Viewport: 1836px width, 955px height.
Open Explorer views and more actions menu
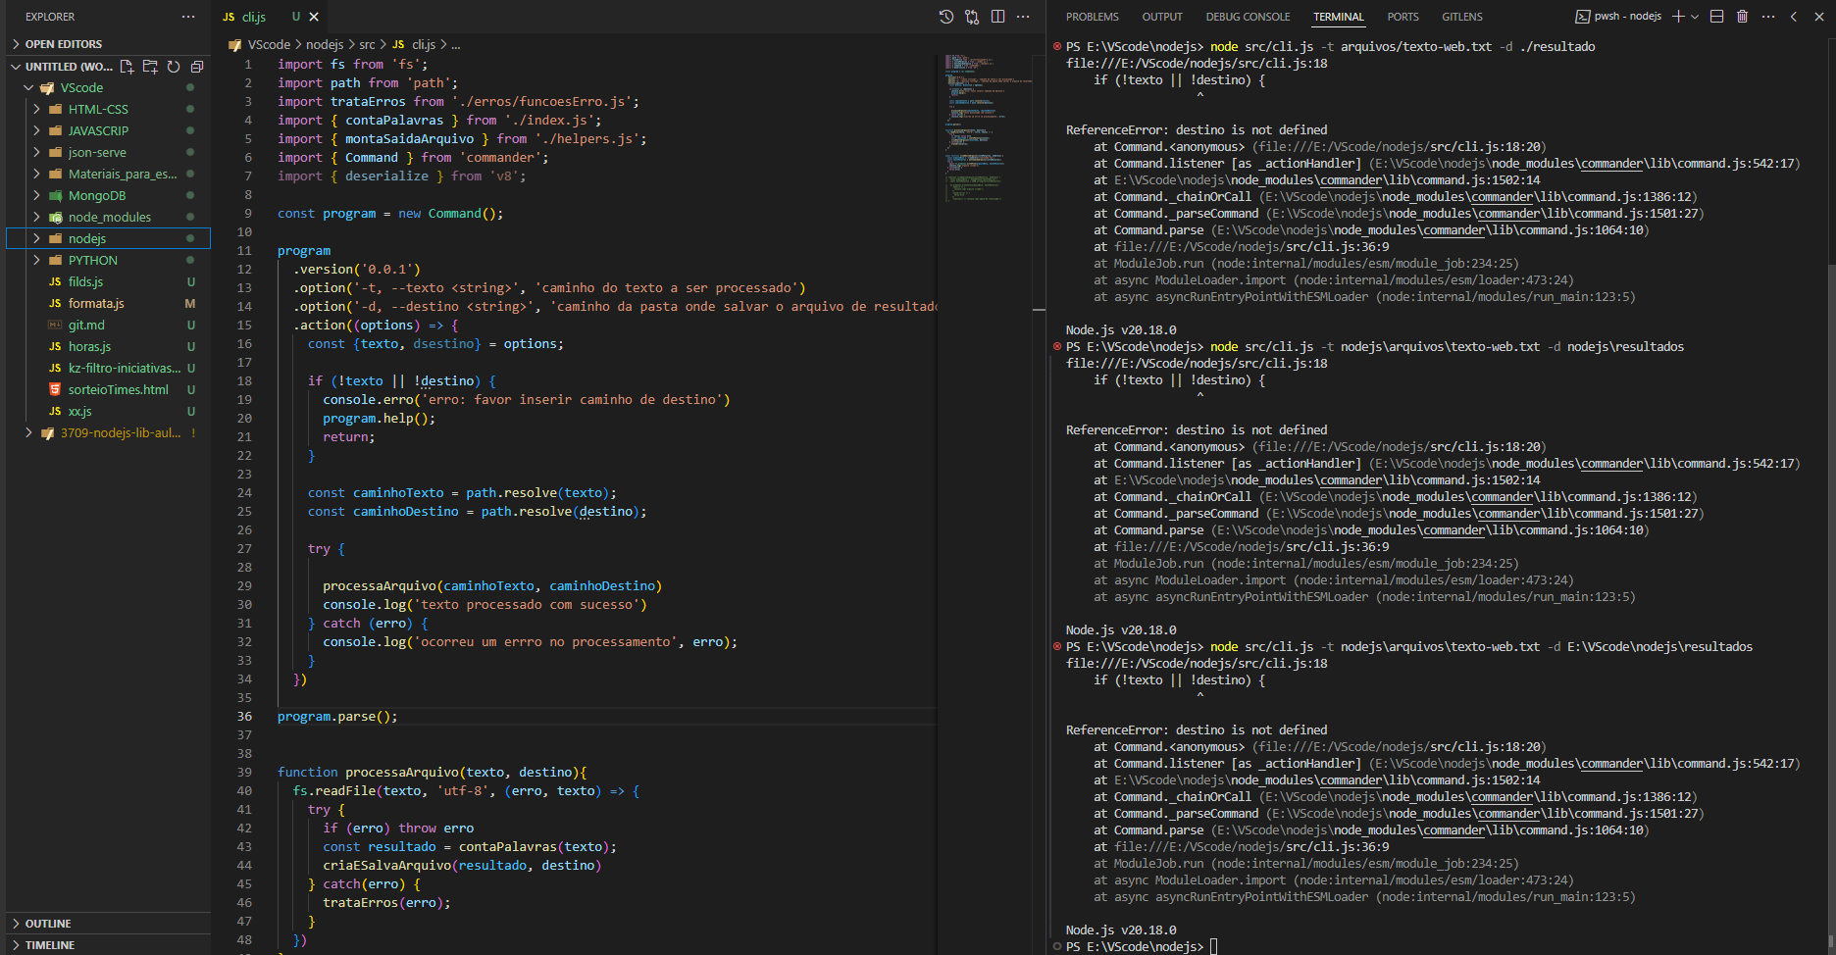188,17
